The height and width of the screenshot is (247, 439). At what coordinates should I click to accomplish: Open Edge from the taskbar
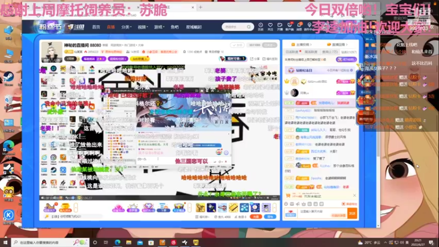(x=117, y=242)
